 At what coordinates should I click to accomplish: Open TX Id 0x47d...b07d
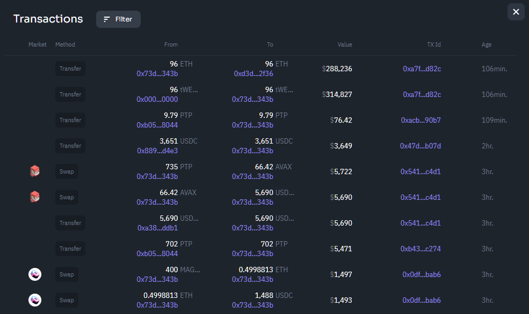click(421, 146)
